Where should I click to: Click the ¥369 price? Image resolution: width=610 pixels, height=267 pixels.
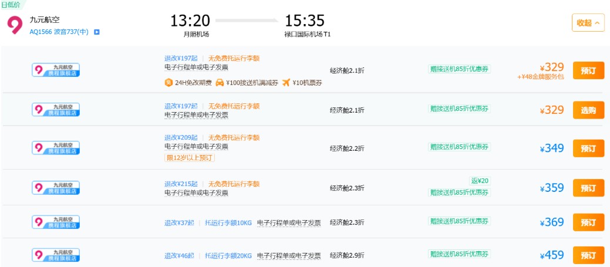point(552,222)
